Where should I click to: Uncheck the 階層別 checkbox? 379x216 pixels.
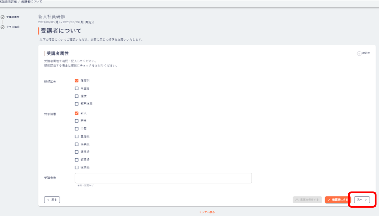(x=77, y=81)
